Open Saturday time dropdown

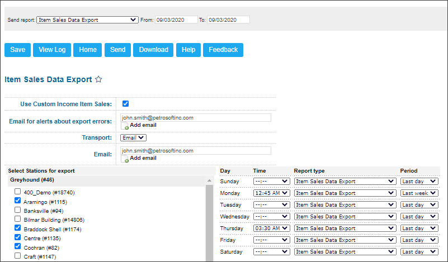272,252
